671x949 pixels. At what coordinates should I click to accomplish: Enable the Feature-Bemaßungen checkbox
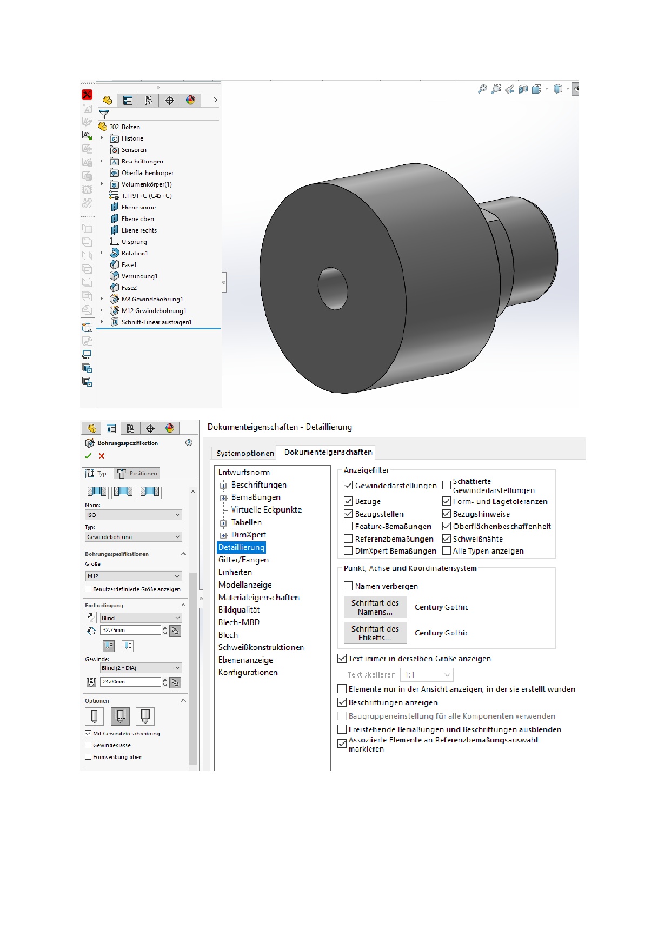[349, 526]
